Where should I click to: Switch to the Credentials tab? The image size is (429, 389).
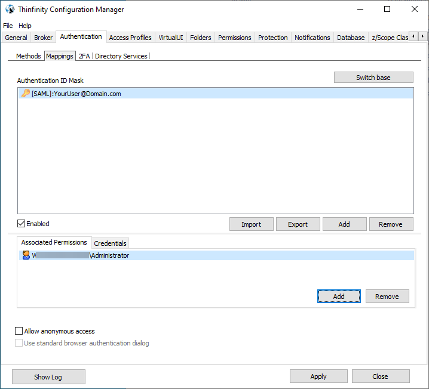tap(111, 243)
